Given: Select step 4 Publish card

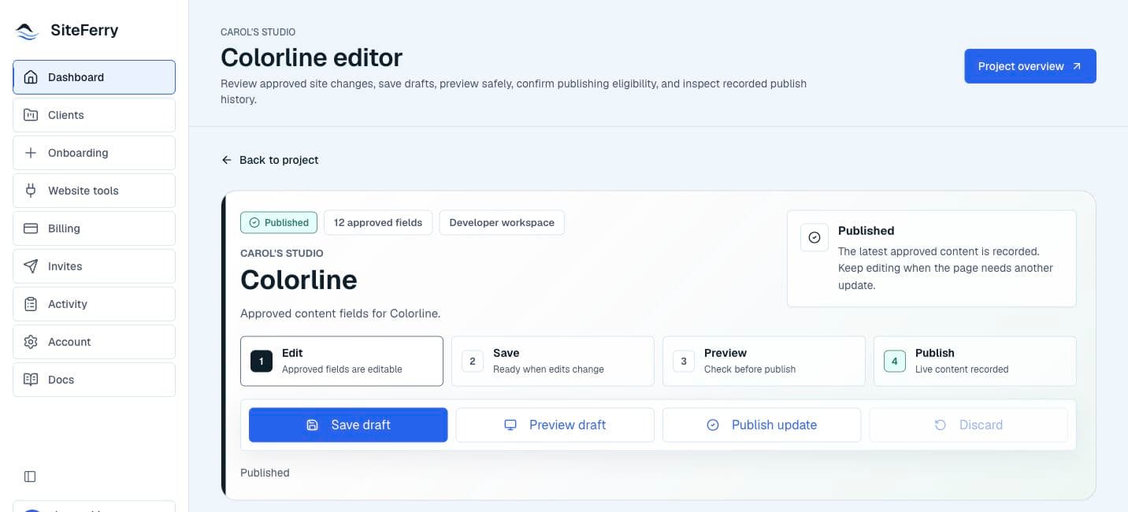Looking at the screenshot, I should (975, 362).
